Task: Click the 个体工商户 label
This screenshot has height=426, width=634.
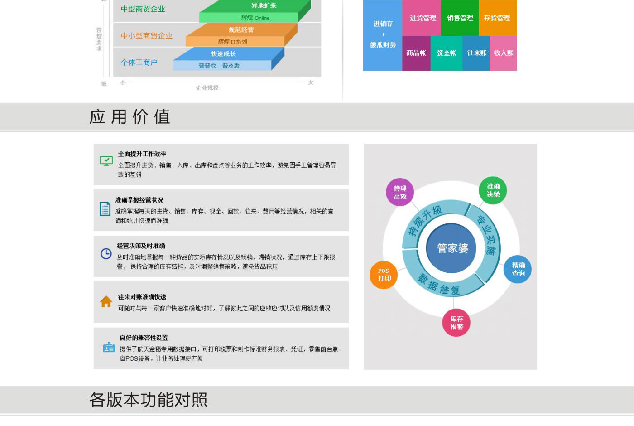Action: point(139,63)
